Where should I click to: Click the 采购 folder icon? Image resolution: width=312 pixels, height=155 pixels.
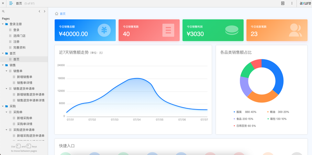(x=7, y=106)
